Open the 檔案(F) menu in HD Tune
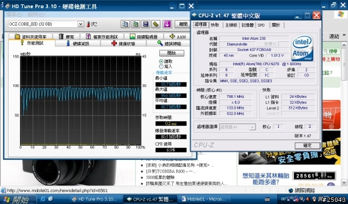Image resolution: width=348 pixels, height=204 pixels. click(15, 15)
